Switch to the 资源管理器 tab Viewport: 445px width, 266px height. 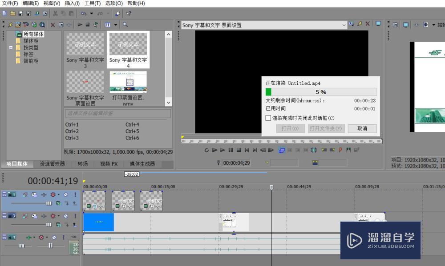(52, 164)
